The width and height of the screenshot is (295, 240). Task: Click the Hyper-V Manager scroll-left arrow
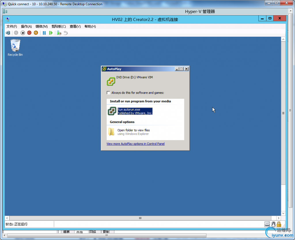click(4, 235)
